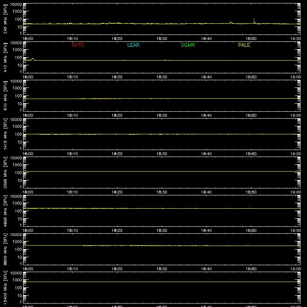The image size is (307, 307).
Task: Click the 245 MHz spike near 18:50
Action: (254, 21)
